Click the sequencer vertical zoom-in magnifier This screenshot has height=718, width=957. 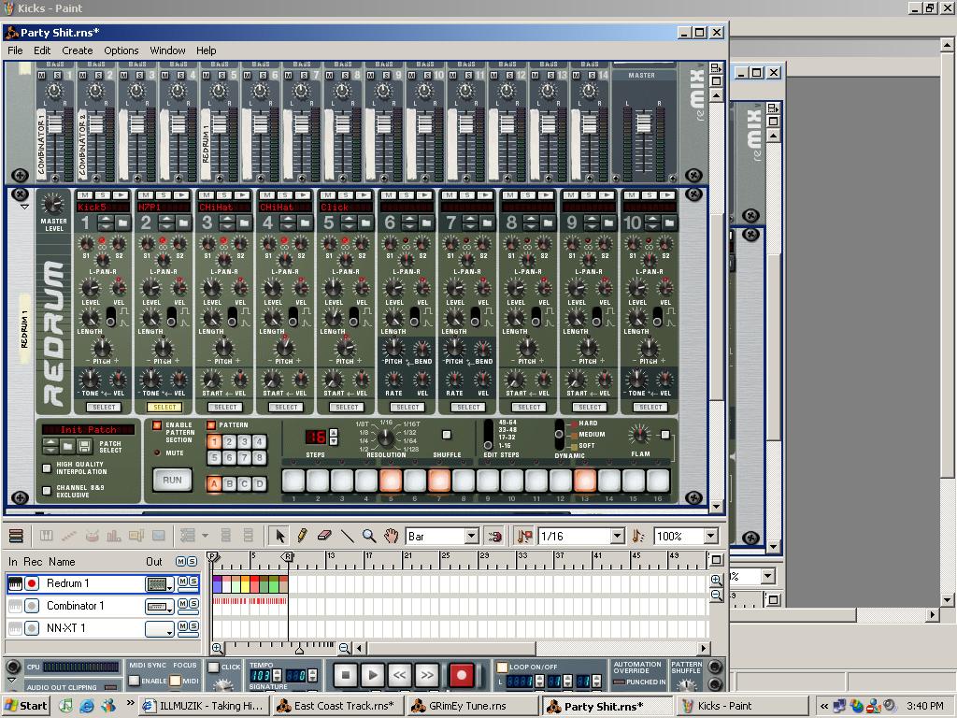(717, 580)
